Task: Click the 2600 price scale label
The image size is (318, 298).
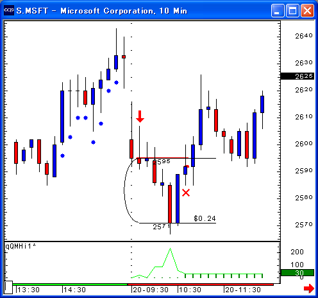Action: (x=304, y=144)
